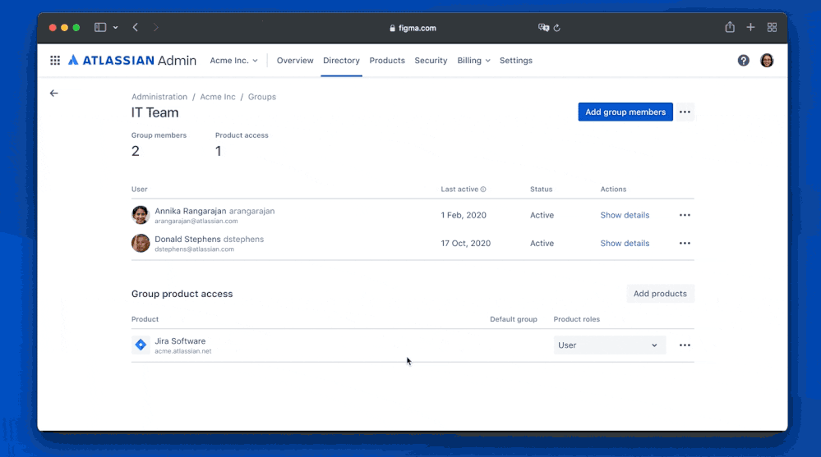This screenshot has width=821, height=457.
Task: Click the Product roles column header
Action: pos(576,319)
